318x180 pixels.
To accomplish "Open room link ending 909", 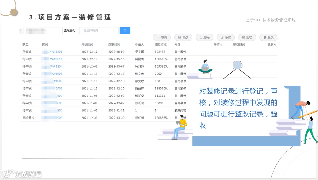I will pyautogui.click(x=59, y=118).
